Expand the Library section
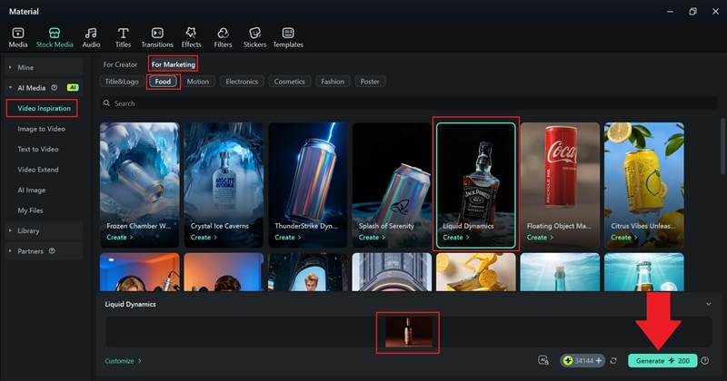Screen dimensions: 727x381 tap(10, 230)
